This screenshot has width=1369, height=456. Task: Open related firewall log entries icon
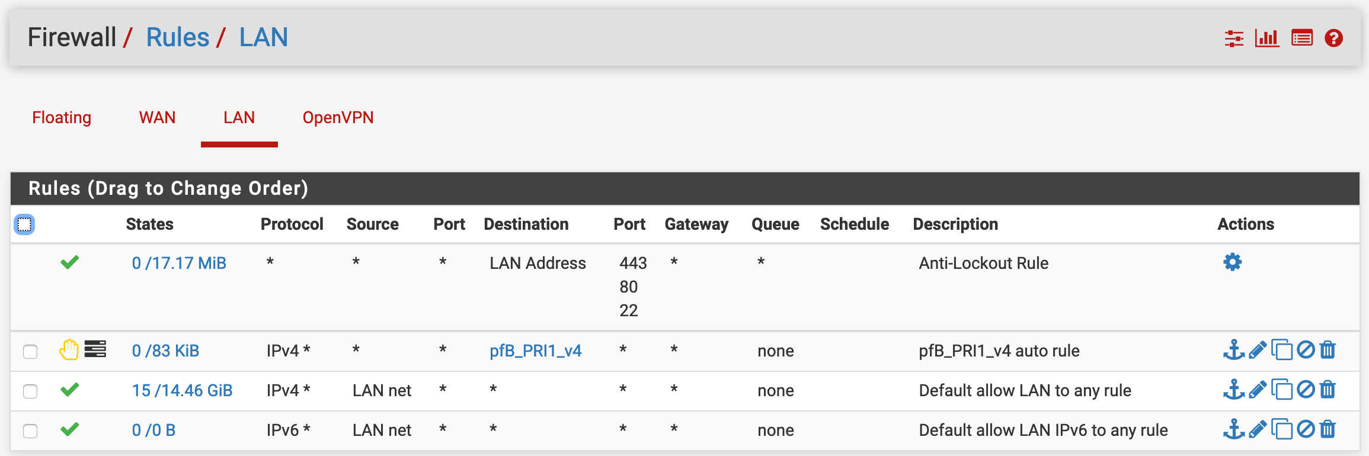(x=1302, y=38)
